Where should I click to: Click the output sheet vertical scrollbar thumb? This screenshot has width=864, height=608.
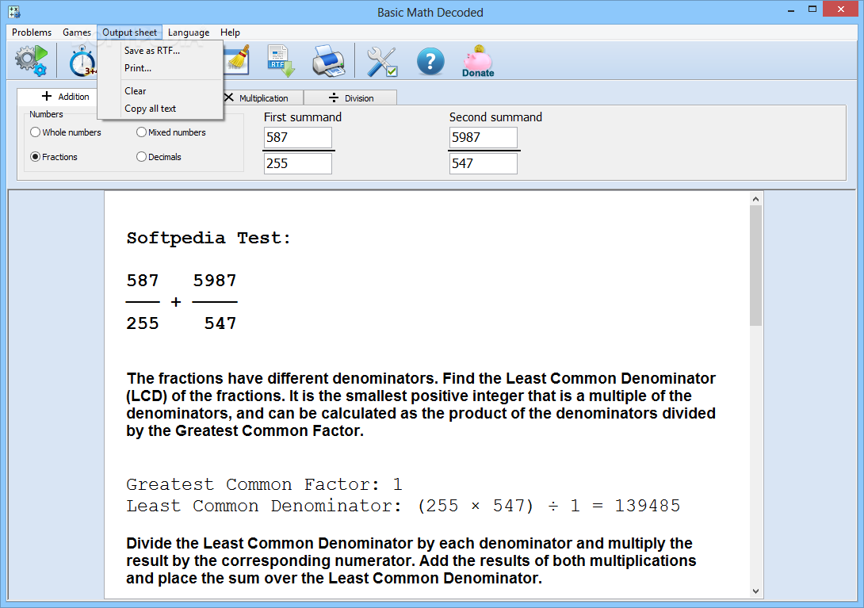(755, 266)
